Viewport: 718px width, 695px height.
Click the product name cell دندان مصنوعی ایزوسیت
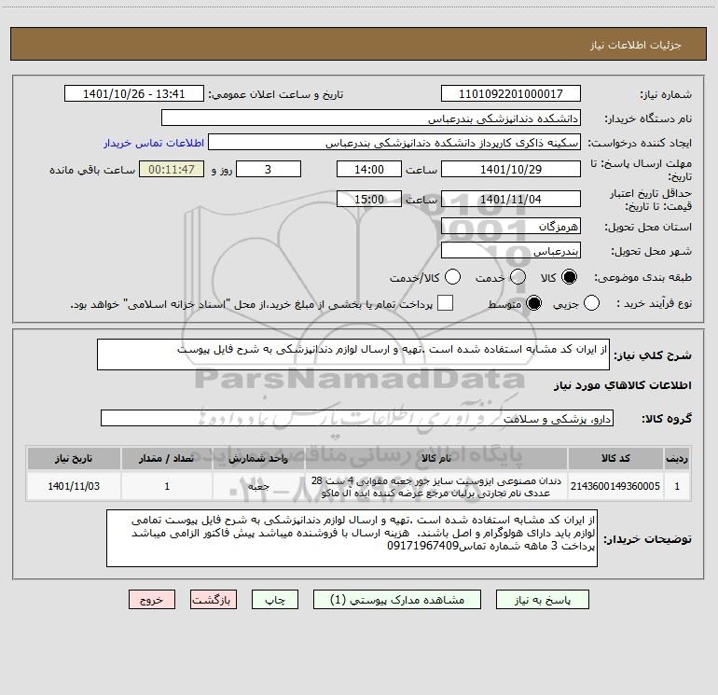point(436,487)
